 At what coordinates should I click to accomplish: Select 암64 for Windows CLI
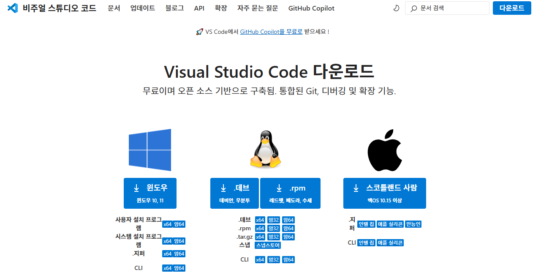click(x=179, y=268)
